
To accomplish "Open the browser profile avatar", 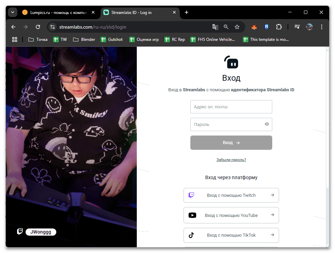I will [309, 27].
